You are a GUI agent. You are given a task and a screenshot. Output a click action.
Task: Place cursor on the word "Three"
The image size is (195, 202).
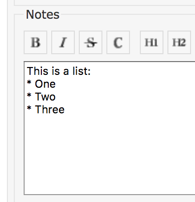click(x=50, y=109)
